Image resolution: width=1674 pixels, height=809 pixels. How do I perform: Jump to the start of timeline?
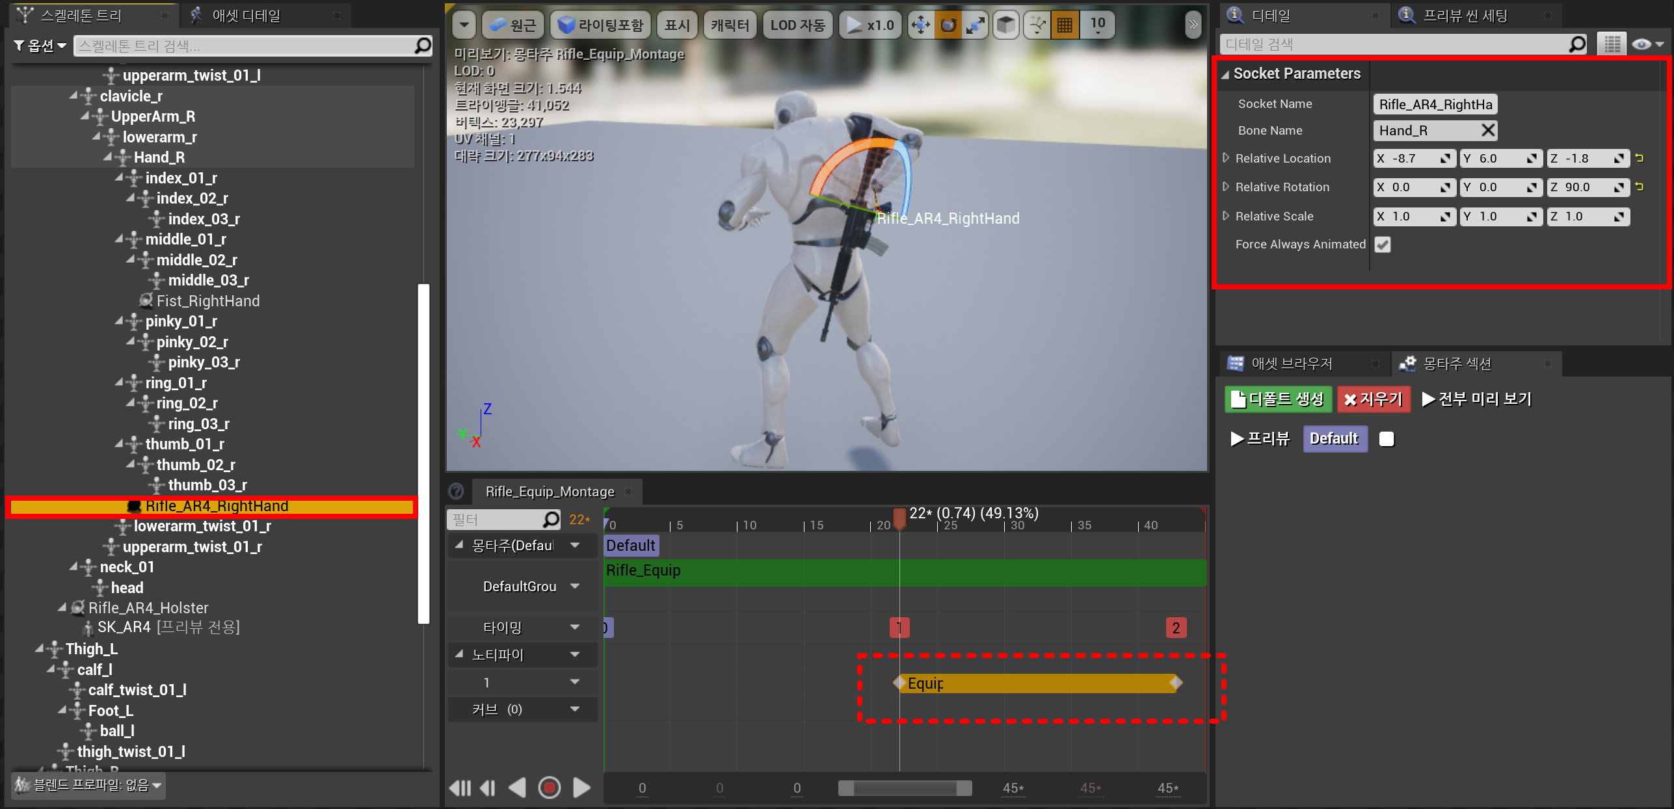pyautogui.click(x=460, y=788)
